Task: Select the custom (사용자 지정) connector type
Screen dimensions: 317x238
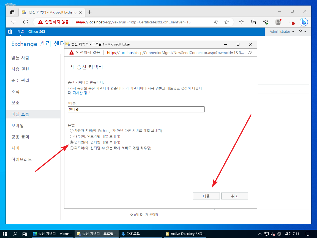Action: pyautogui.click(x=72, y=131)
